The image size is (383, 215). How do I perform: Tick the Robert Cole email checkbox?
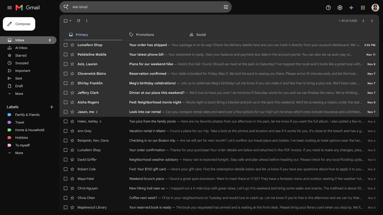pyautogui.click(x=65, y=169)
